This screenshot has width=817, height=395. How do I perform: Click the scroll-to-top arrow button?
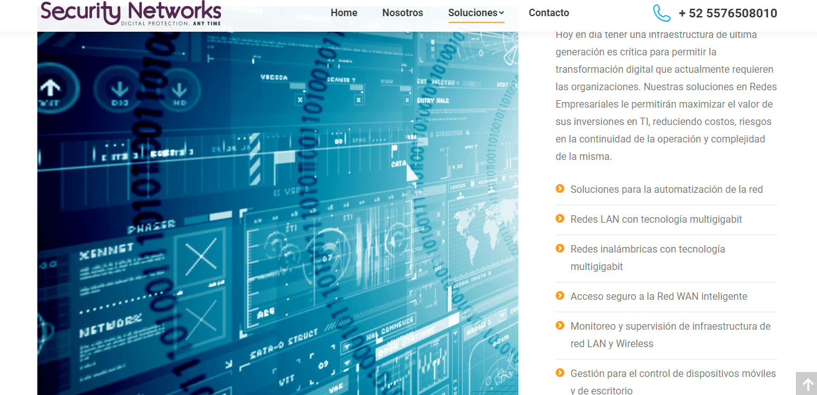tap(806, 384)
